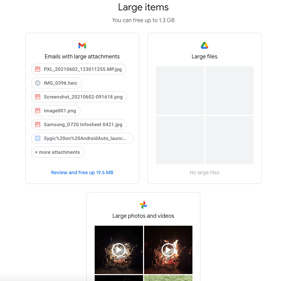
Task: Expand the + more attachments chip
Action: point(58,152)
